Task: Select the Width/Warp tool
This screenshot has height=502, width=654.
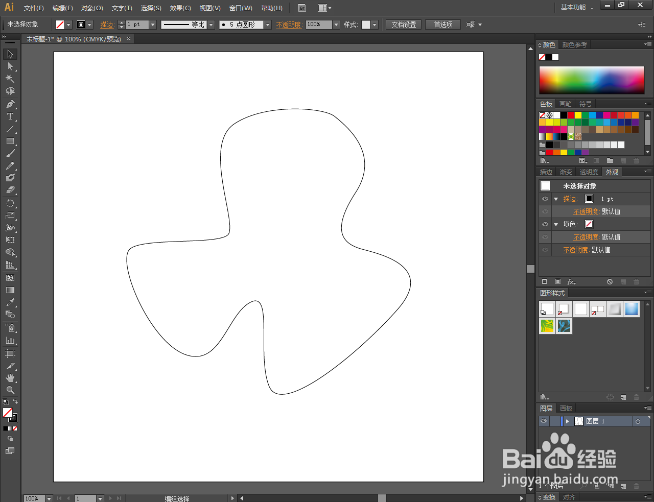Action: (10, 228)
